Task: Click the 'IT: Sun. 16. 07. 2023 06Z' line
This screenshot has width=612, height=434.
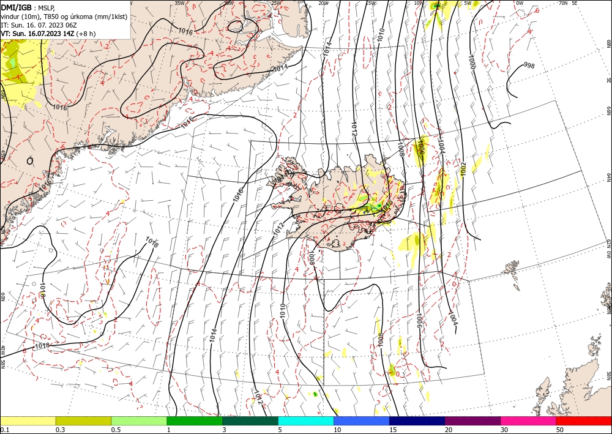Action: click(39, 25)
